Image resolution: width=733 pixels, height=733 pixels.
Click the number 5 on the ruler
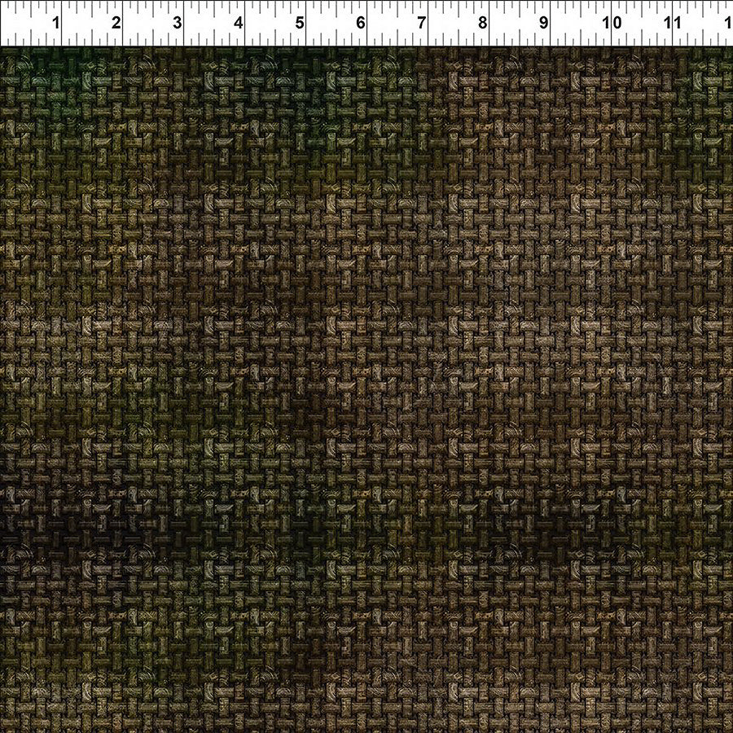click(299, 22)
